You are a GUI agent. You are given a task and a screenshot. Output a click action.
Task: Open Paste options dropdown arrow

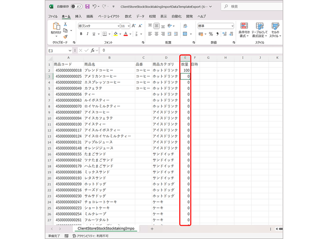(x=56, y=36)
